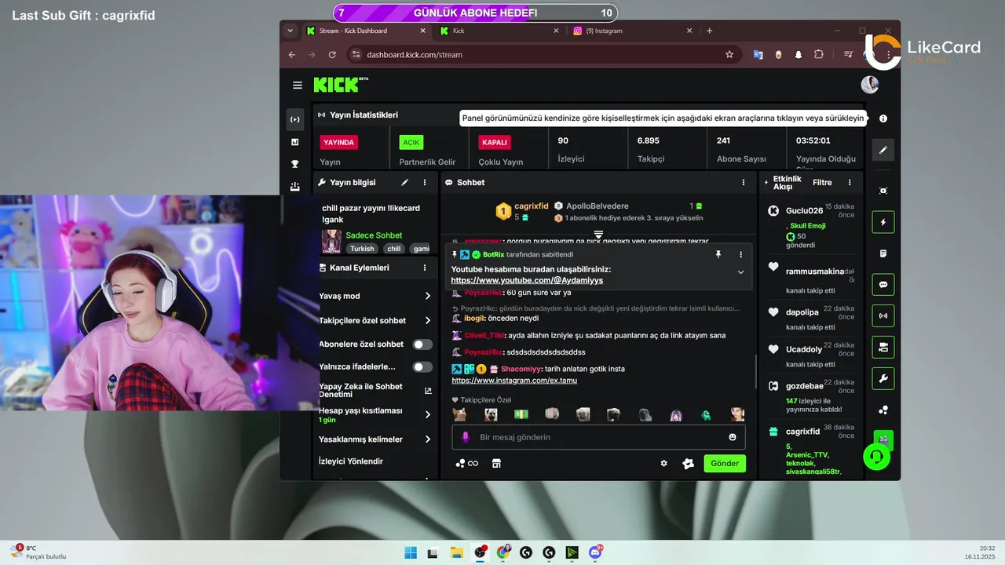Open the instagram.com/ex.tamu link
Image resolution: width=1005 pixels, height=565 pixels.
pyautogui.click(x=514, y=381)
